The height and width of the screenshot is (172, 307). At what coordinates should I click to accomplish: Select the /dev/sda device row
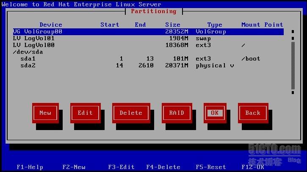[148, 52]
